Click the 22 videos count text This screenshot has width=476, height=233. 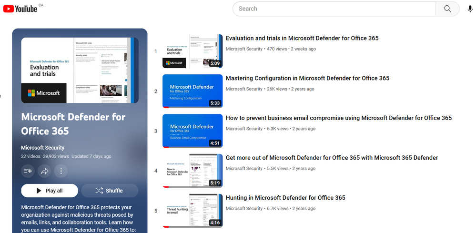pos(30,157)
